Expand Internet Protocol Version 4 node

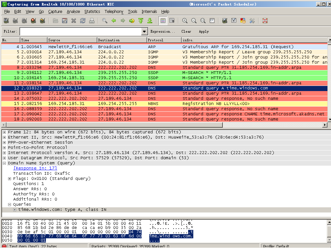[x=4, y=153]
